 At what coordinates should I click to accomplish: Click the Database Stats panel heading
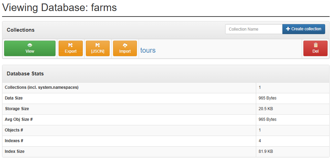click(x=25, y=74)
